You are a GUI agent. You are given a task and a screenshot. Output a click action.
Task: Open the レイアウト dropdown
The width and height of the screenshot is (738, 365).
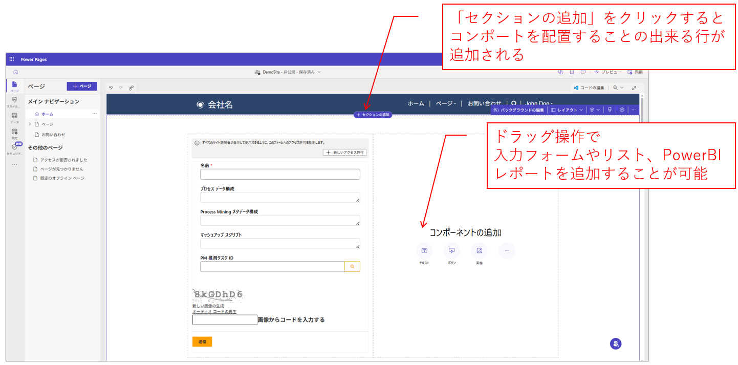567,110
